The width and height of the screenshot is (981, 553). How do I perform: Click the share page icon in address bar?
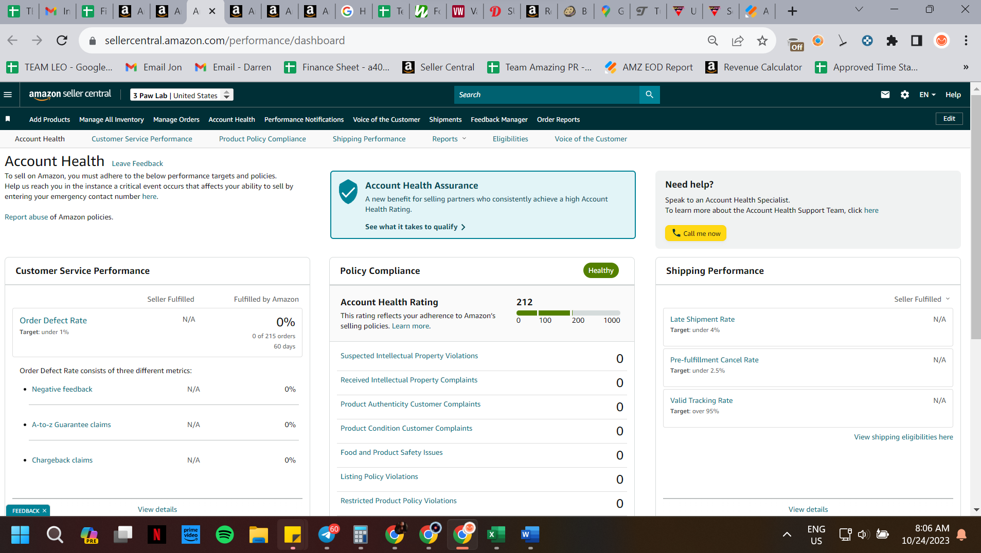[738, 41]
